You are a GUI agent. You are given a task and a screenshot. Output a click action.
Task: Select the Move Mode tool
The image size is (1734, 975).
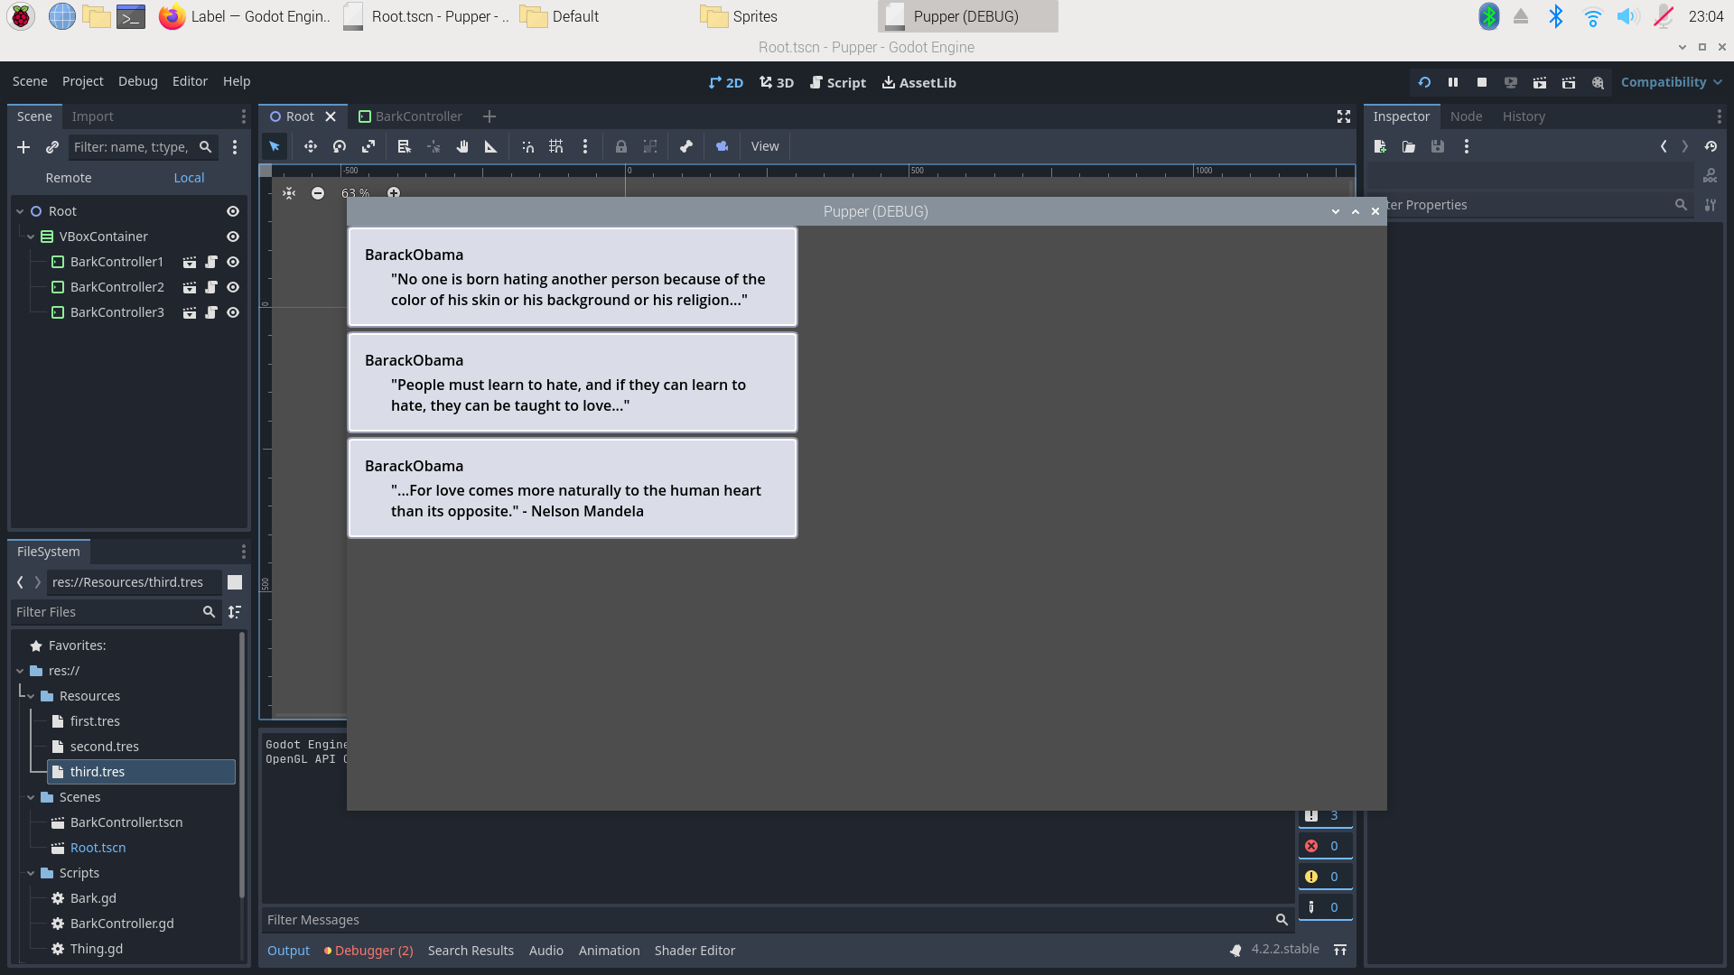[x=311, y=146]
